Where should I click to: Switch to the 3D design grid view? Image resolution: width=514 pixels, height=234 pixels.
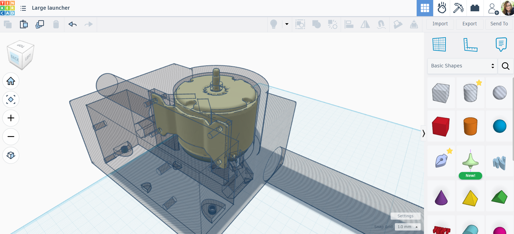425,8
